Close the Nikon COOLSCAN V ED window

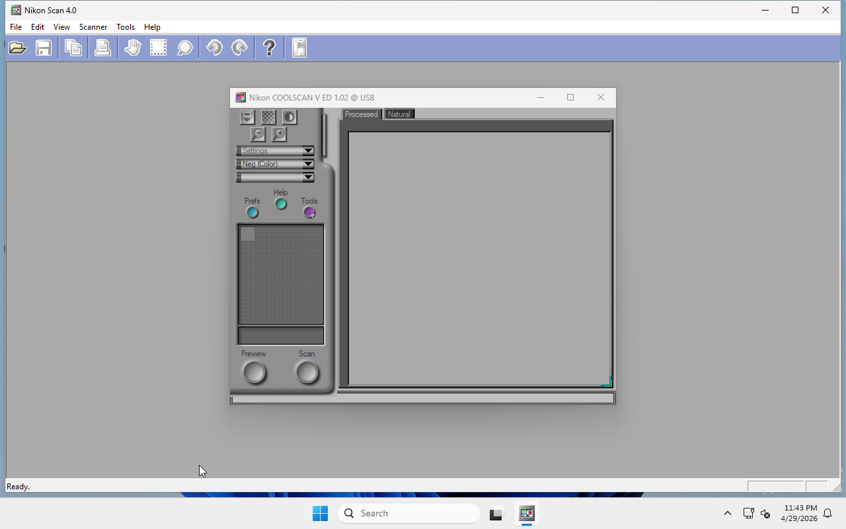[x=601, y=97]
